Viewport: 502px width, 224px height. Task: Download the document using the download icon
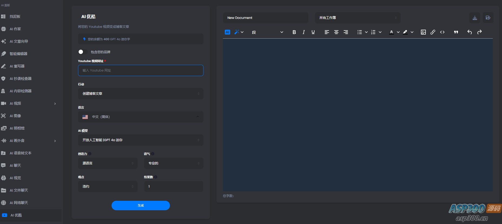[475, 18]
